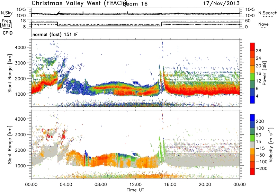This screenshot has width=277, height=192.
Task: Click the '16:00' time axis label
Action: point(170,185)
